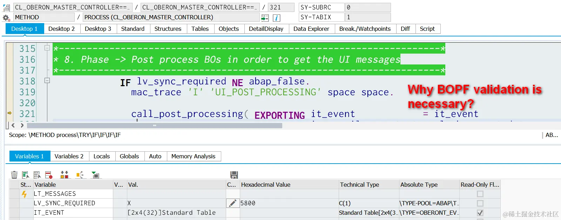This screenshot has height=220, width=561.
Task: Click the blue info icon near the method field
Action: click(x=276, y=18)
